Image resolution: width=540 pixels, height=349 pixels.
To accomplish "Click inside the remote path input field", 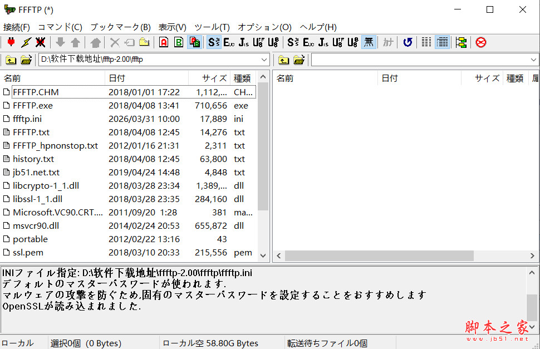I will 420,60.
